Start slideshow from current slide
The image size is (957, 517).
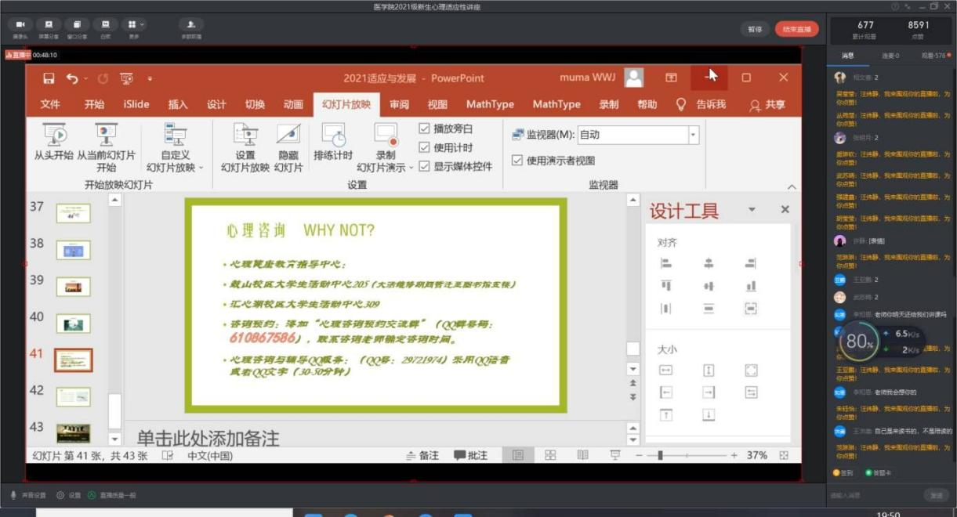(106, 136)
